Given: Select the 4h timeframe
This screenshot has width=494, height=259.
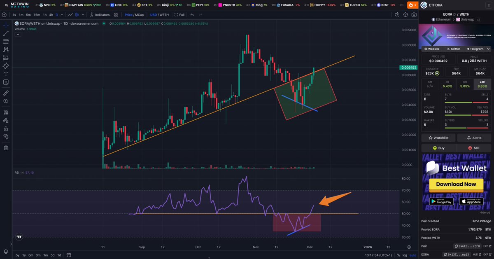Looking at the screenshot, I should (x=51, y=14).
